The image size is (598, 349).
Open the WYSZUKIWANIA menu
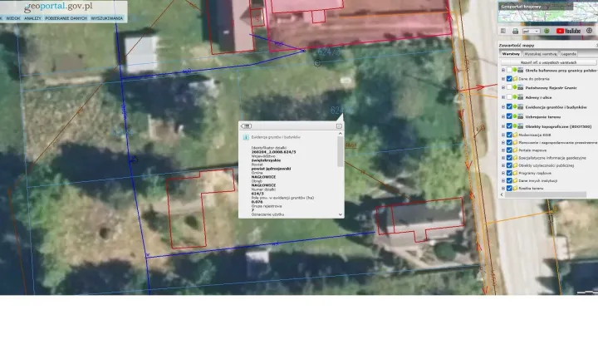coord(107,18)
